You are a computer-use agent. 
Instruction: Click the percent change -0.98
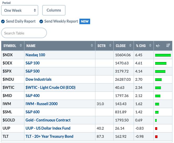coord(139,136)
